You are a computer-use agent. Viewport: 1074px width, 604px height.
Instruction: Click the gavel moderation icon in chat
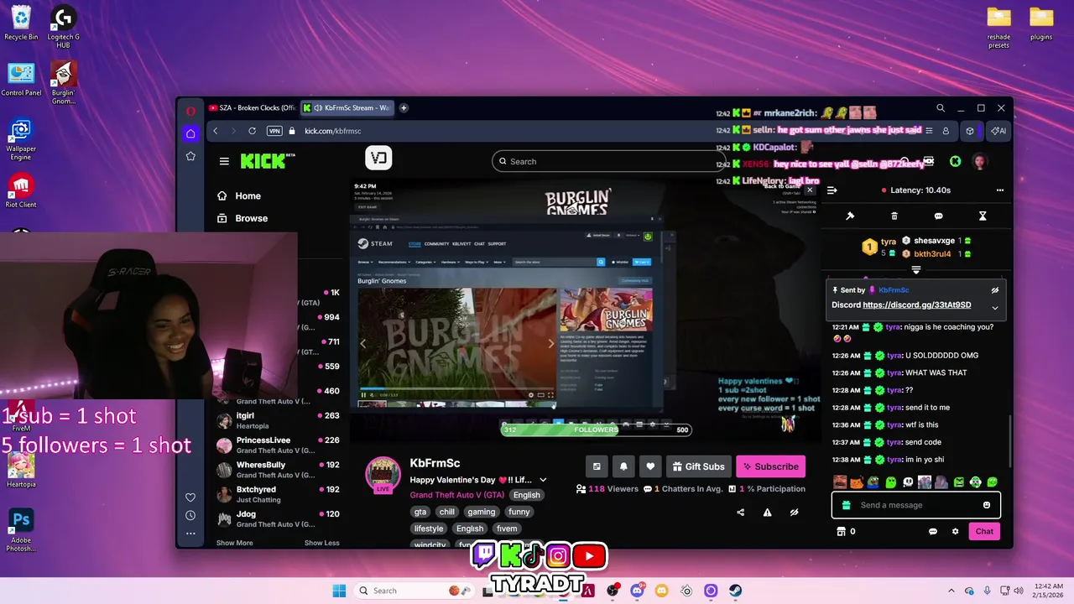point(850,216)
